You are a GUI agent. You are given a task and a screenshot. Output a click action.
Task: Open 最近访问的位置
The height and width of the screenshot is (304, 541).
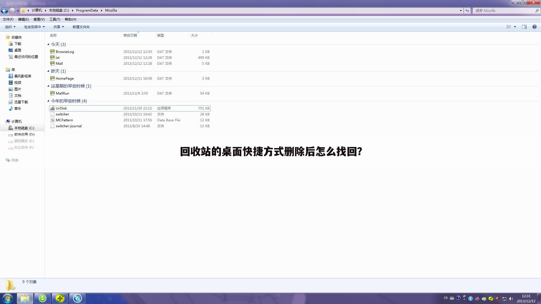(x=26, y=57)
